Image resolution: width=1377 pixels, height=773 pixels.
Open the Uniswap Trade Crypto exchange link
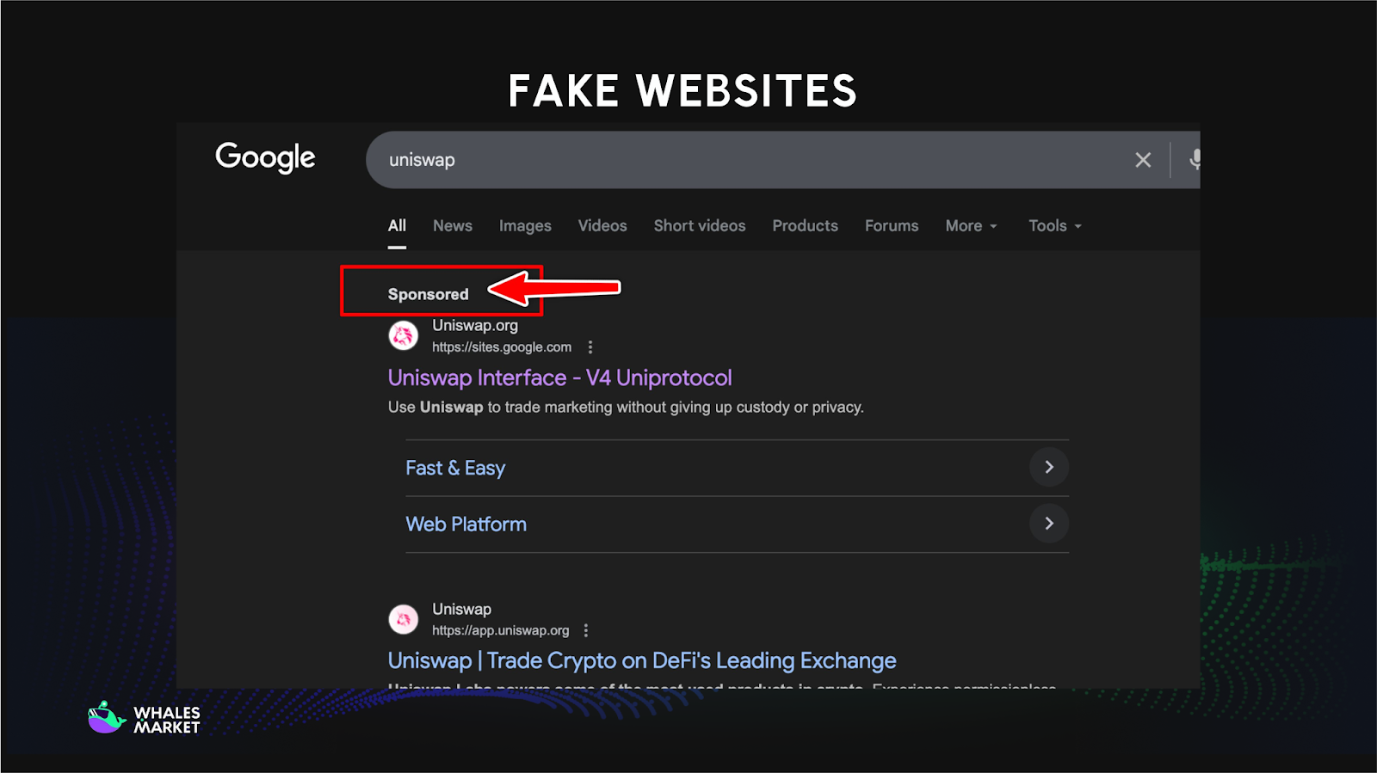pyautogui.click(x=640, y=660)
